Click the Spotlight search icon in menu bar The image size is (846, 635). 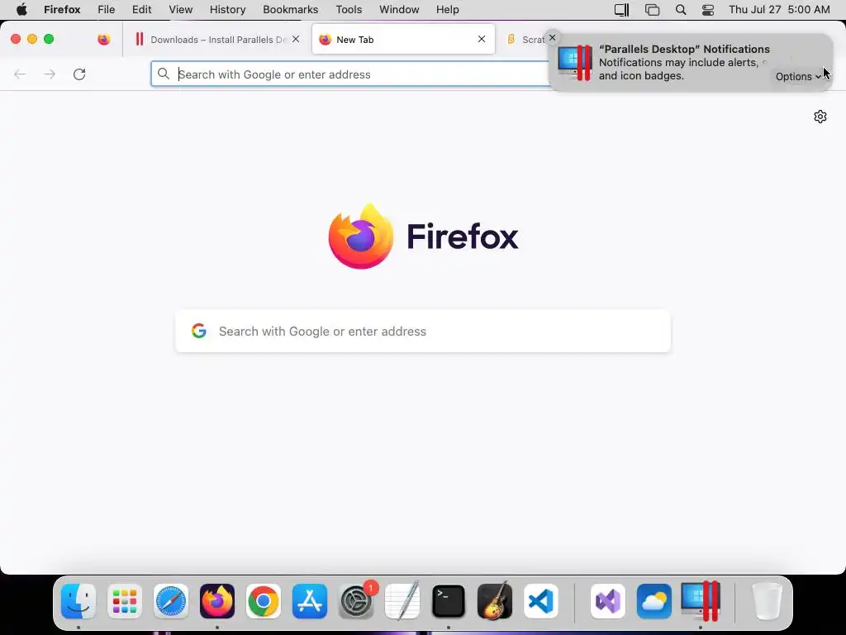tap(681, 10)
